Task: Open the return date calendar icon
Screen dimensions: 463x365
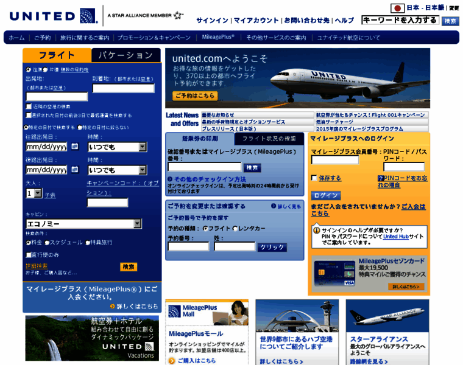Action: pyautogui.click(x=75, y=170)
